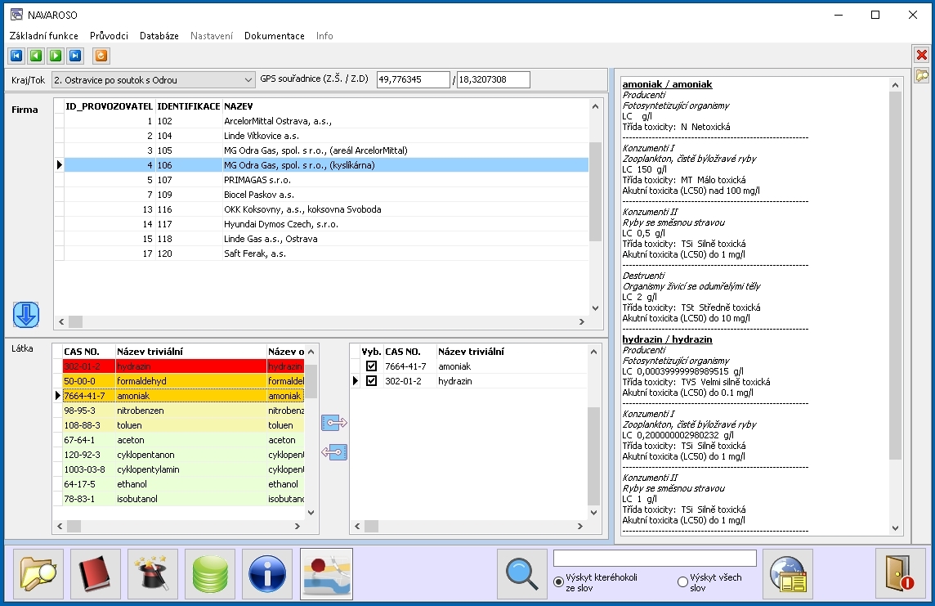Click the add-substance right arrow button

[334, 423]
